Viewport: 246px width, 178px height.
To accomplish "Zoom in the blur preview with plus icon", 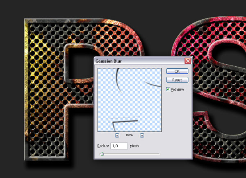I will tap(142, 135).
